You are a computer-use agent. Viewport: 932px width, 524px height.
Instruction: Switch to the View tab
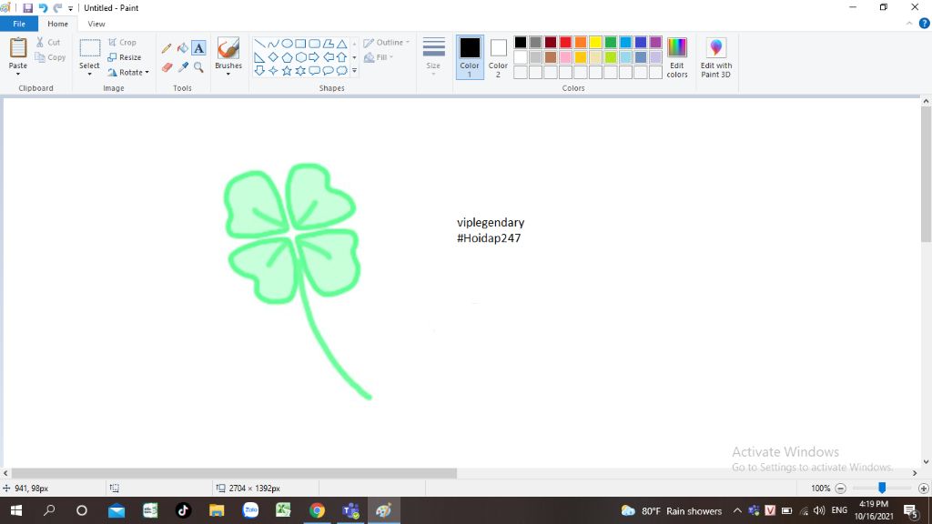96,24
